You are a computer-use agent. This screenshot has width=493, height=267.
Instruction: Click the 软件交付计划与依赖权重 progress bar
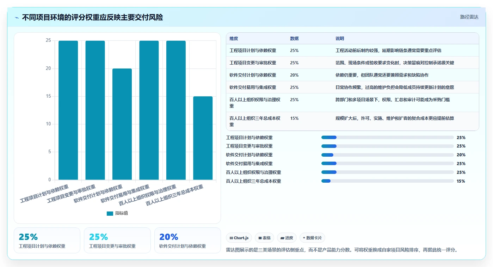[x=387, y=155]
